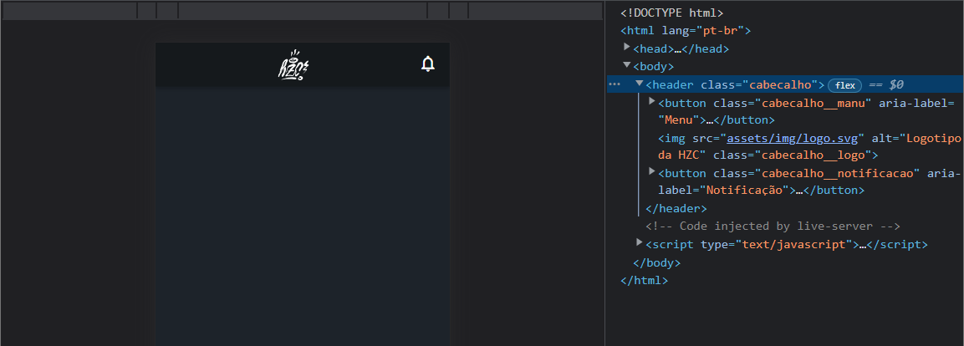This screenshot has width=964, height=346.
Task: Select the <!DOCTYPE html> line
Action: pos(671,13)
